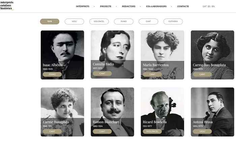Click the Intèrprets Catalans Històrics logo
Screen dimensions: 236x141
point(7,6)
